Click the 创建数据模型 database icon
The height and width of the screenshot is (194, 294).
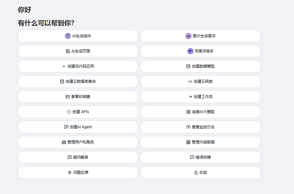point(188,66)
